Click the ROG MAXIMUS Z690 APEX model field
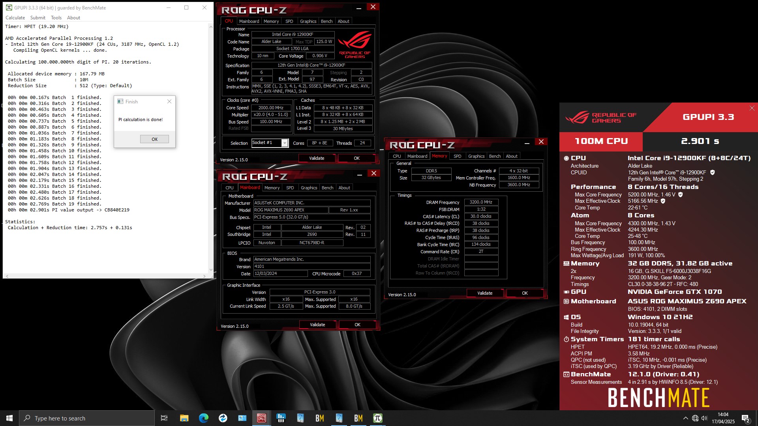The image size is (758, 426). click(x=291, y=210)
